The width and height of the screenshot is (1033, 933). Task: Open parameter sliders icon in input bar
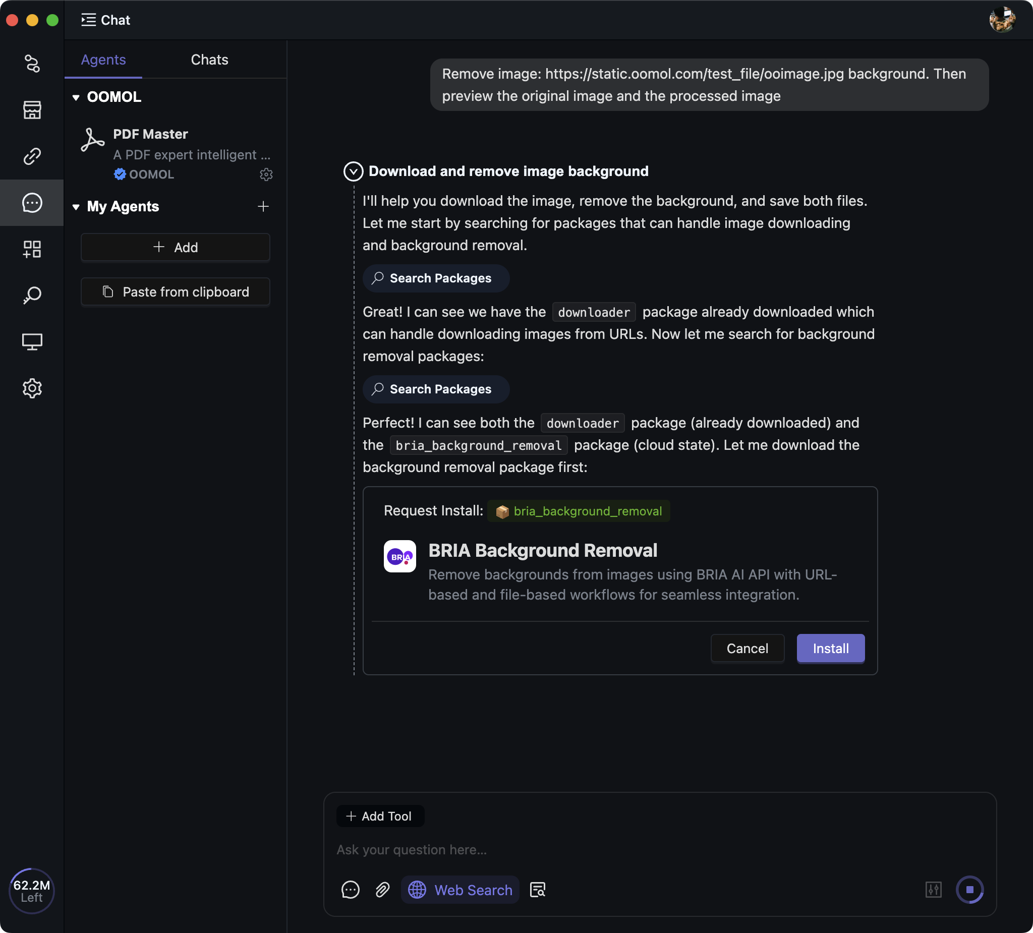933,890
